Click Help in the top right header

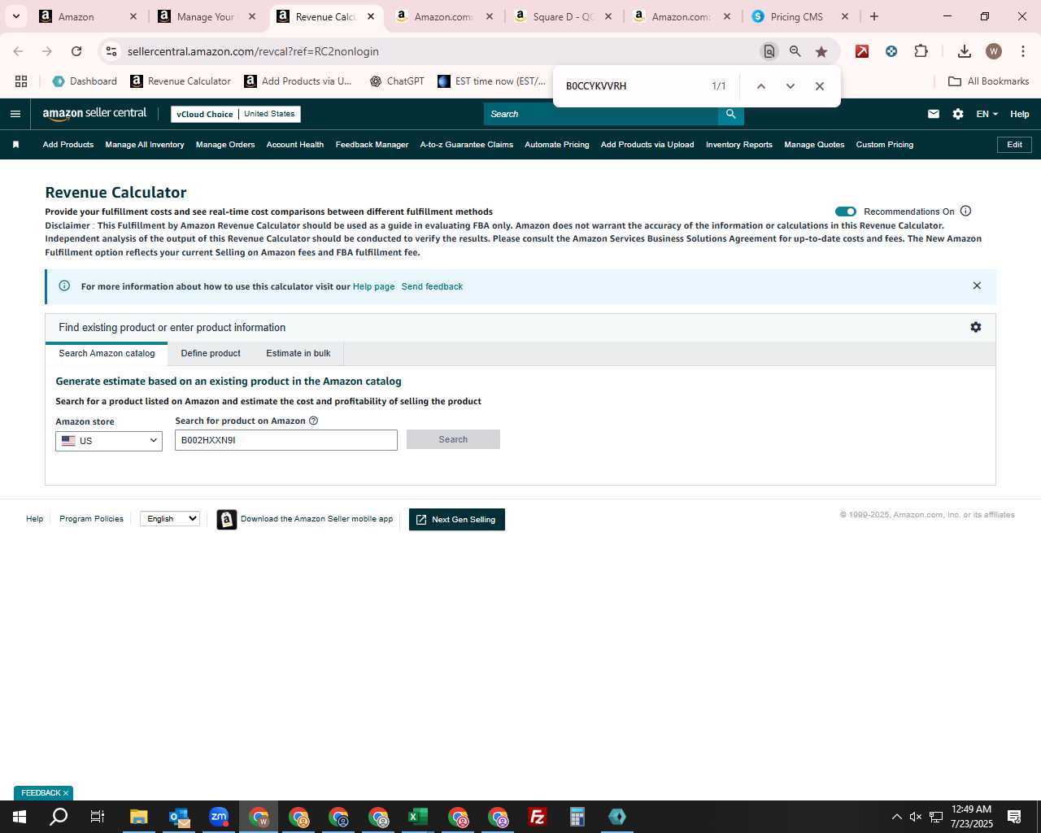(x=1020, y=114)
